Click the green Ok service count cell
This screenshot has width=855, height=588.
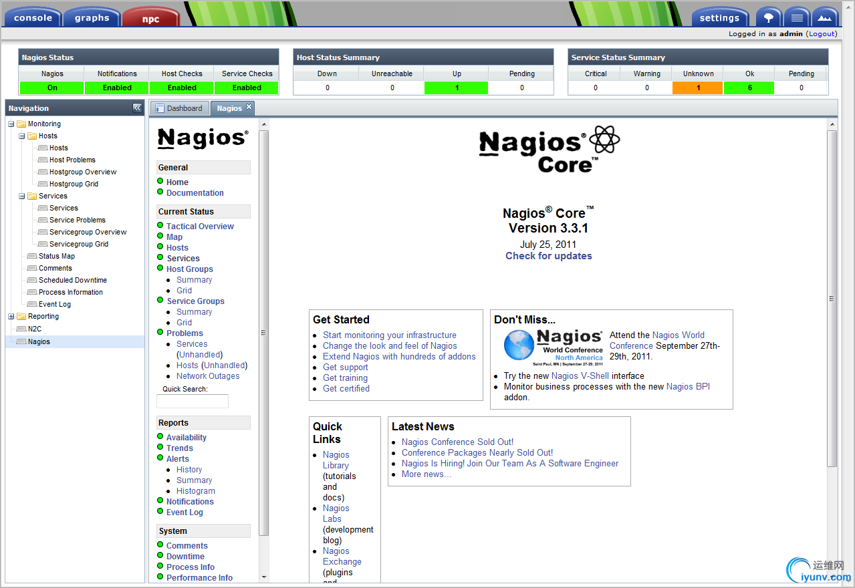tap(749, 88)
